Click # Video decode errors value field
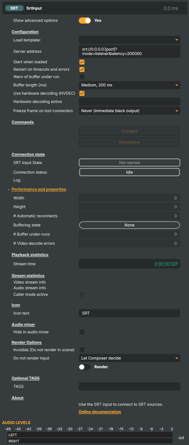Screen dimensions: 189x445 click(x=129, y=243)
